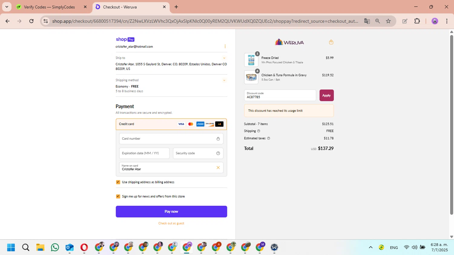Click the pen edit icon in Chrome toolbar

click(x=405, y=21)
